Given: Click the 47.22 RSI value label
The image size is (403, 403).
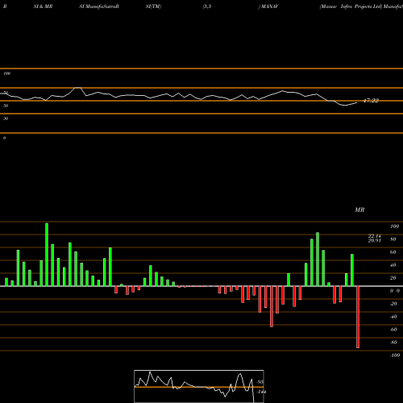Looking at the screenshot, I should click(371, 101).
